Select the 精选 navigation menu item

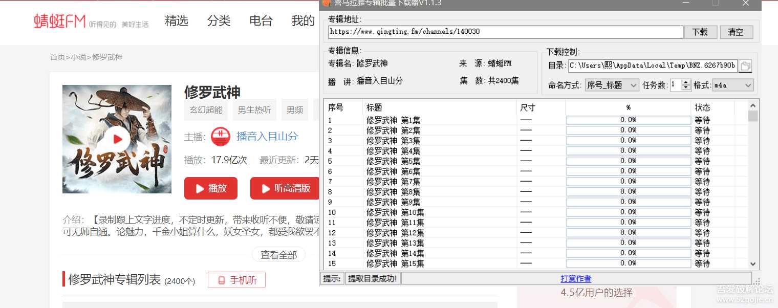(x=176, y=21)
